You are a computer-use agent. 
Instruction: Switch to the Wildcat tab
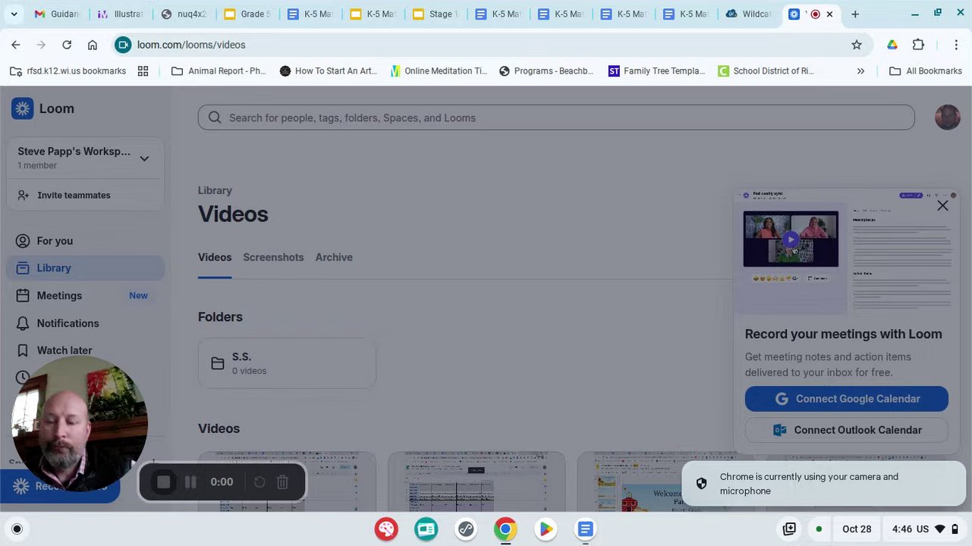click(x=748, y=14)
